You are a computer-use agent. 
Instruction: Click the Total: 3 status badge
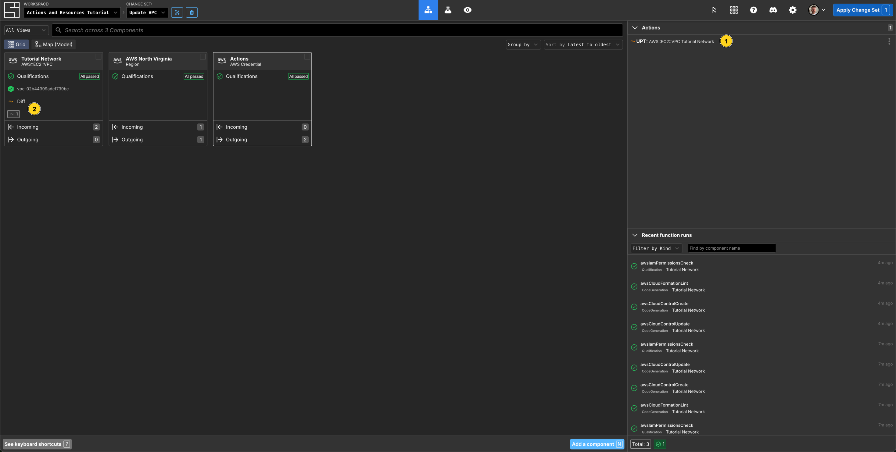tap(640, 444)
